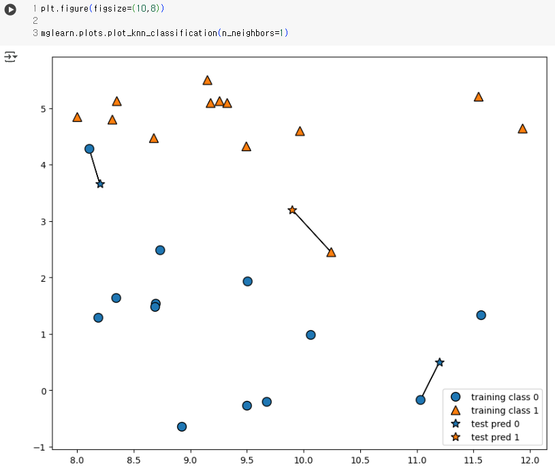The image size is (555, 471).
Task: Click x-axis tick label 10.0
Action: [x=303, y=460]
